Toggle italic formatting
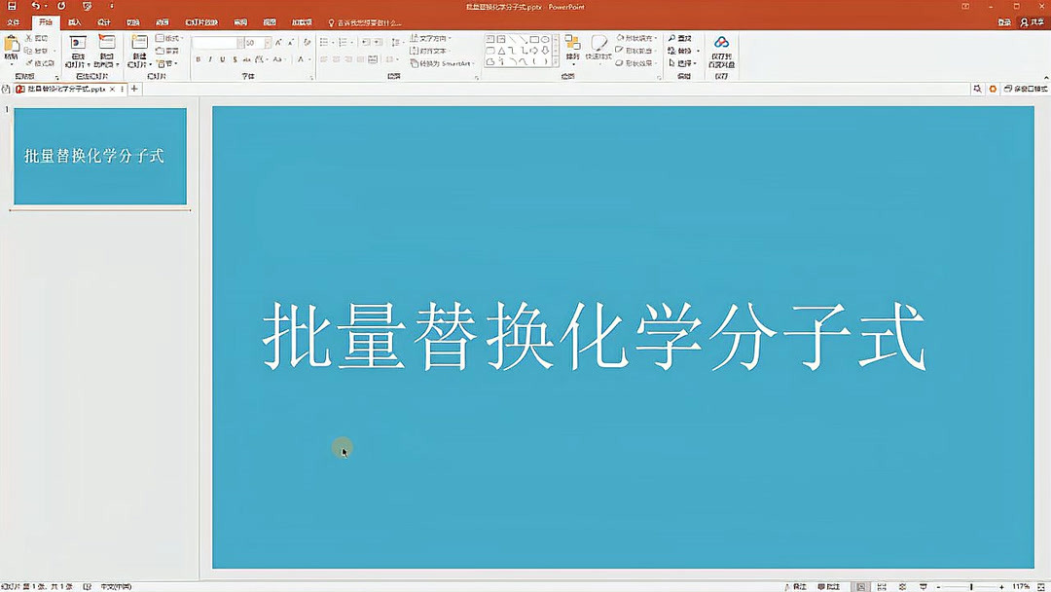The image size is (1051, 592). pyautogui.click(x=210, y=58)
